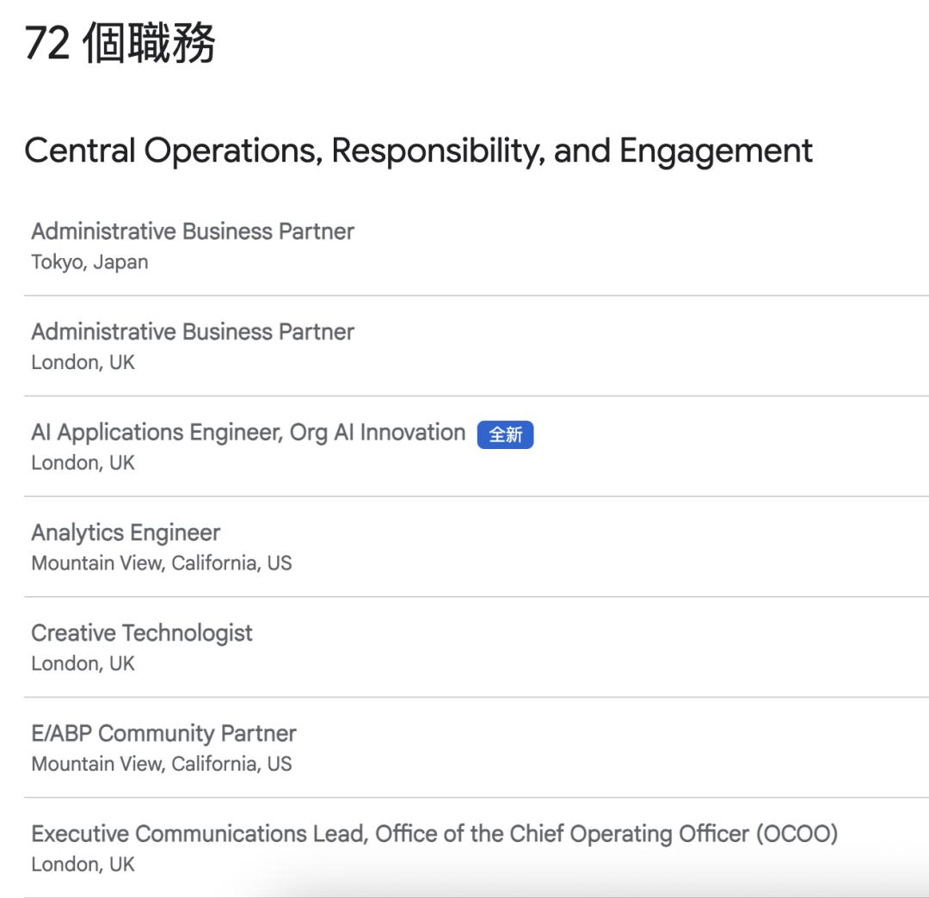Click Mountain View location under Analytics Engineer
Image resolution: width=929 pixels, height=898 pixels.
162,563
